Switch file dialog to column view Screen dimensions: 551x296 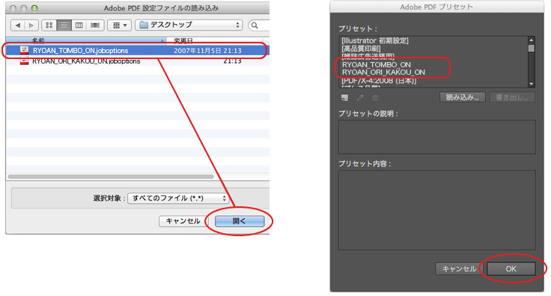coord(79,25)
